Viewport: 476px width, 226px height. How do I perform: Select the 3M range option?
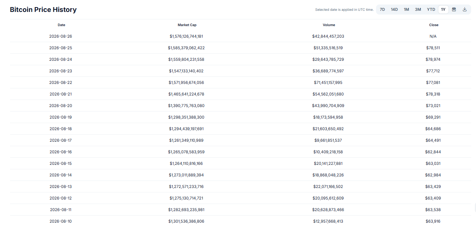[x=418, y=9]
